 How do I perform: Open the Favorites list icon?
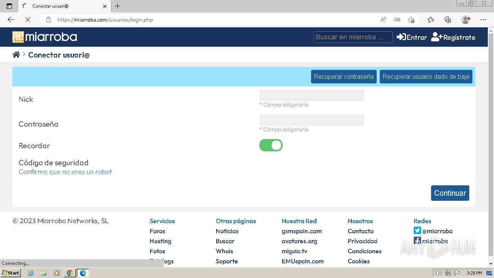(x=431, y=20)
